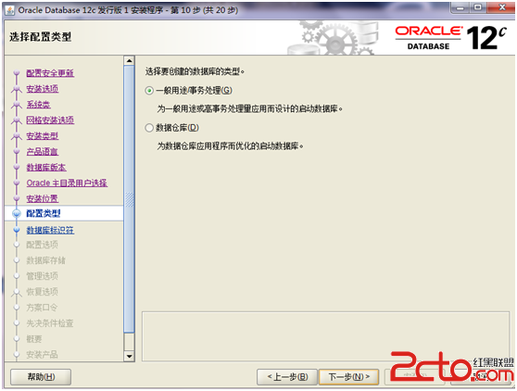Click the 管理选项 disabled step text

pyautogui.click(x=43, y=276)
